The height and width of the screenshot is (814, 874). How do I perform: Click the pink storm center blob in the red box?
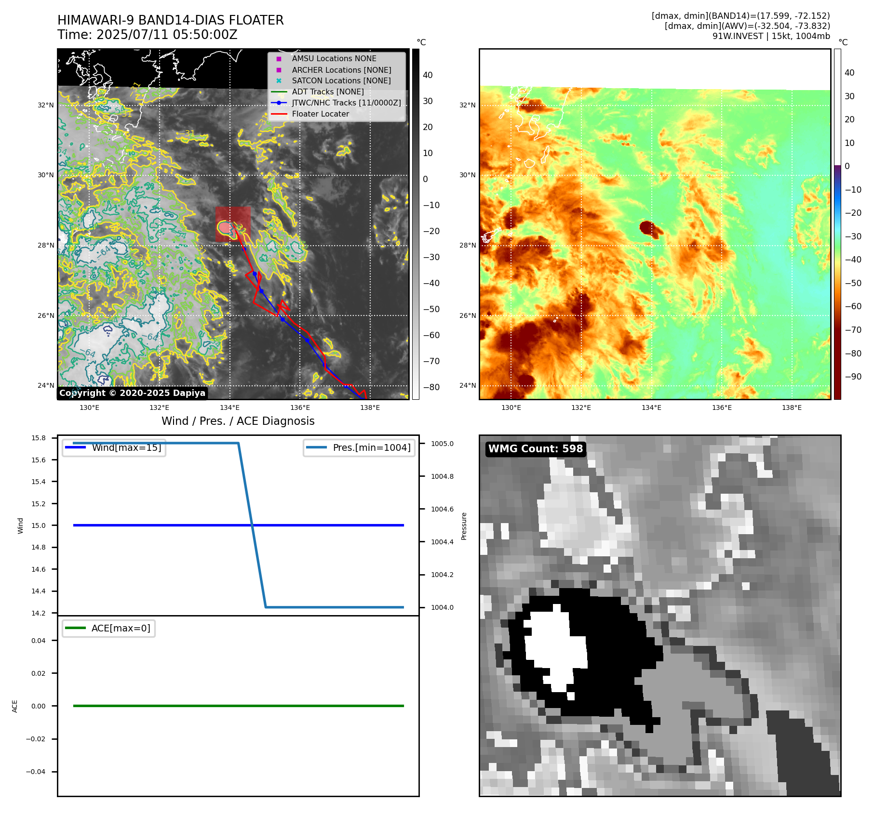(225, 227)
